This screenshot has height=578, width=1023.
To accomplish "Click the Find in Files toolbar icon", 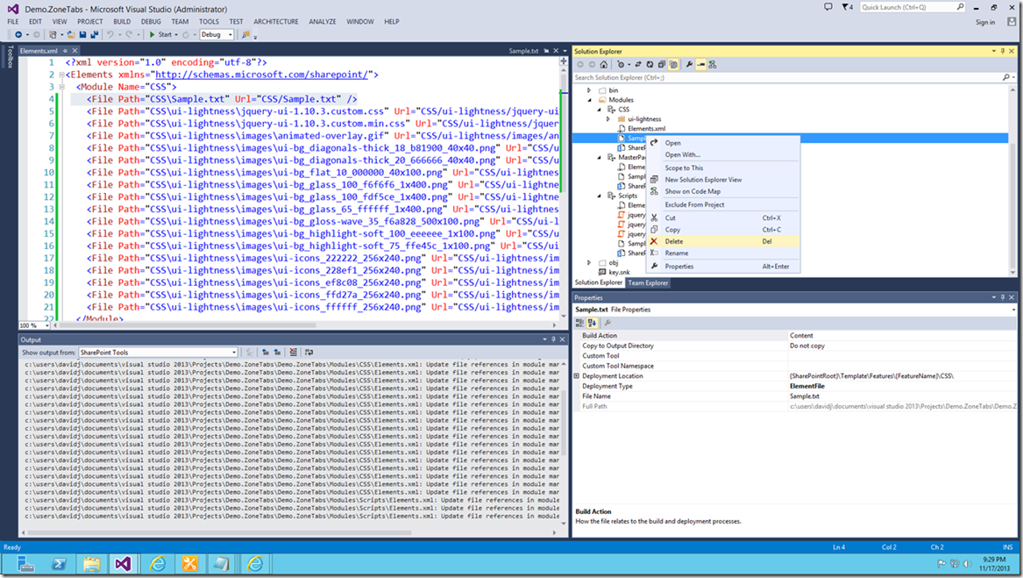I will click(246, 34).
